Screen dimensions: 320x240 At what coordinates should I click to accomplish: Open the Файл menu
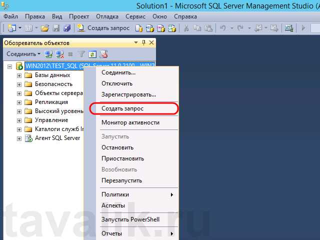(x=11, y=16)
